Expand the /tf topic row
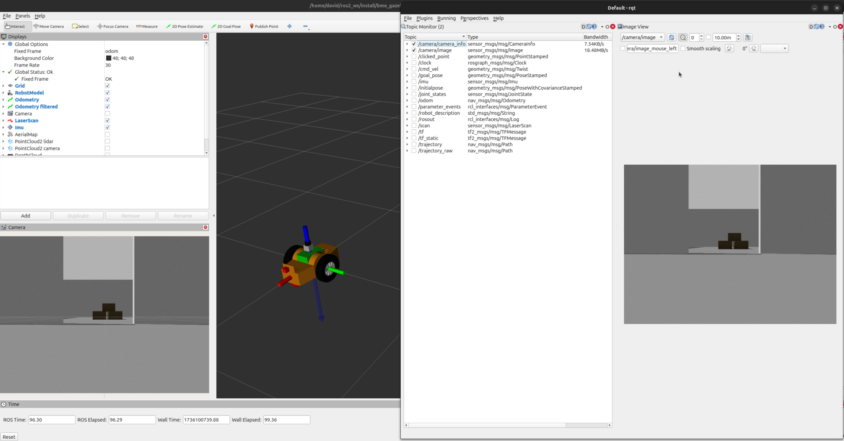Screen dimensions: 844x441 [407, 132]
